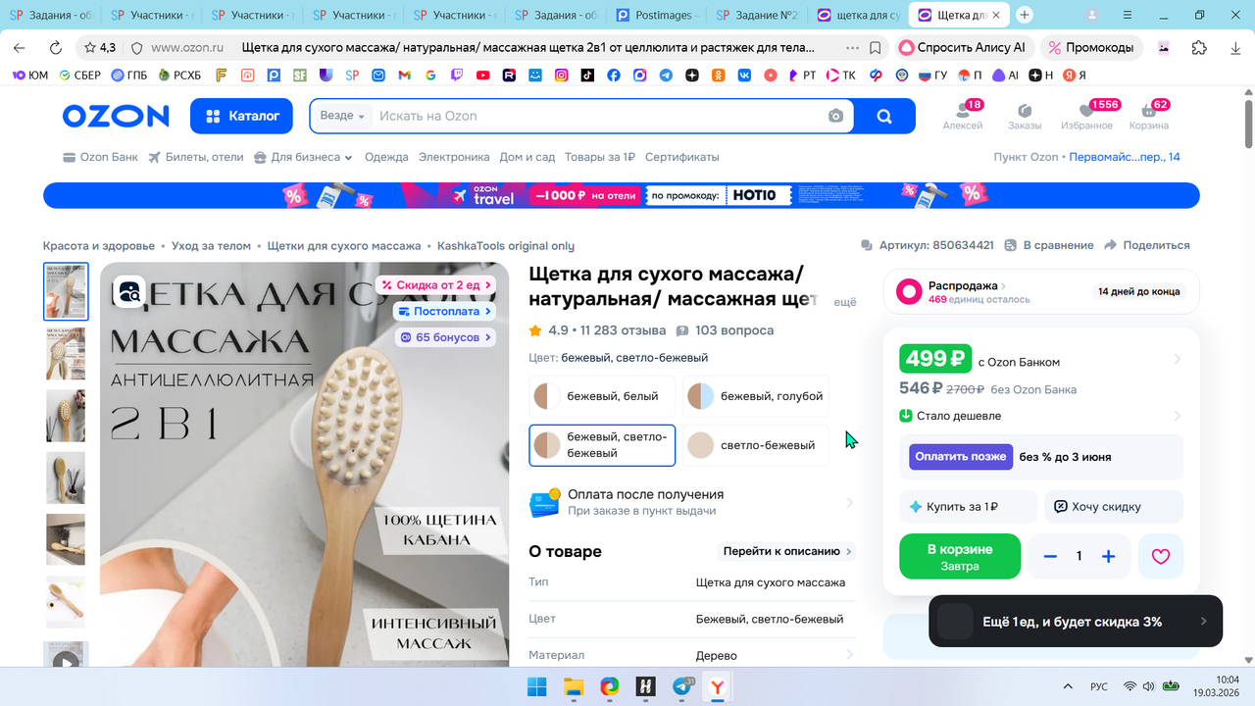Show hidden system tray icons chevron

tap(1068, 686)
